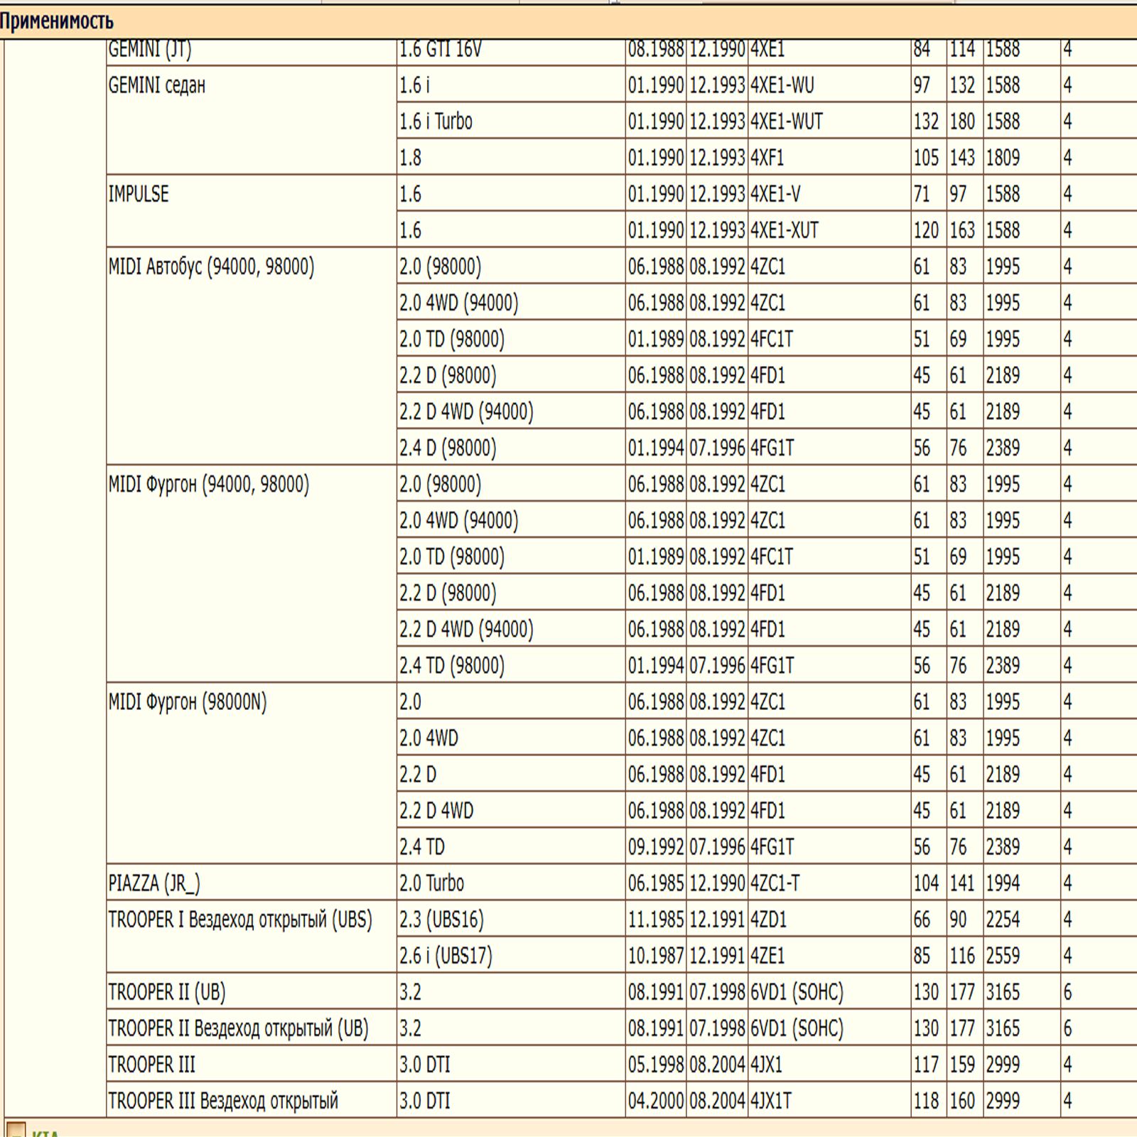Click the 4XE1-XUT engine code
This screenshot has width=1137, height=1137.
(785, 230)
